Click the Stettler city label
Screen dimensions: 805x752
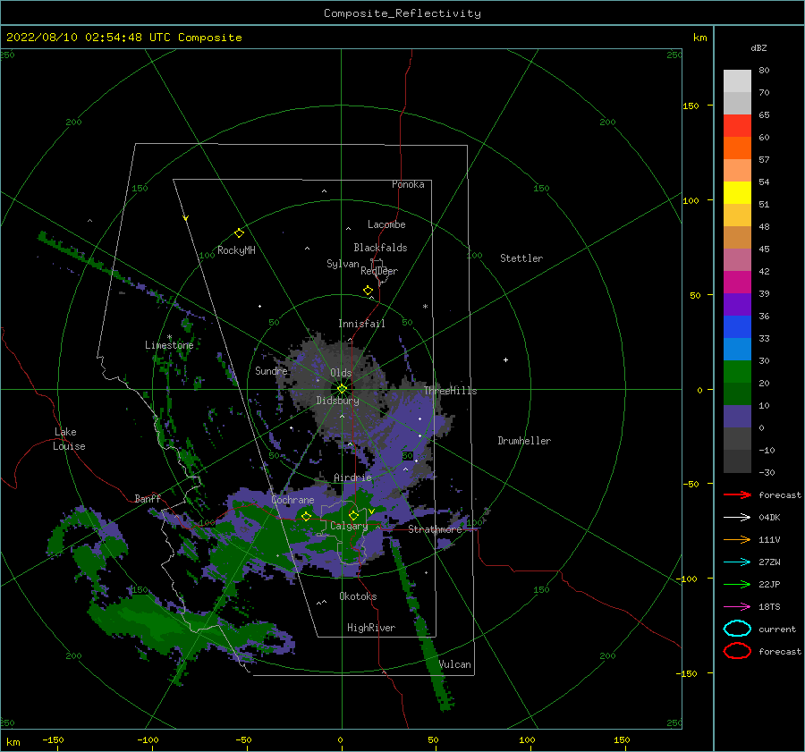(521, 258)
